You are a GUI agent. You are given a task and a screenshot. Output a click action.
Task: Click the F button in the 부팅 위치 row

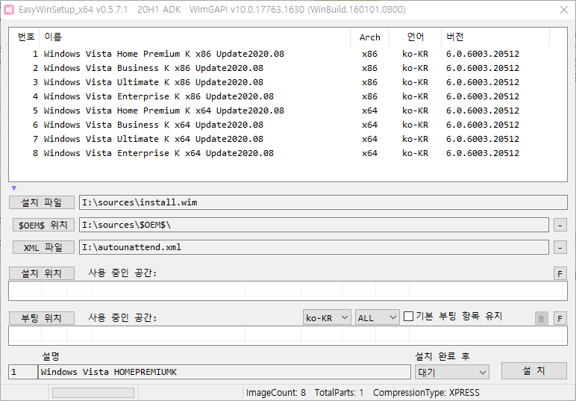[560, 318]
